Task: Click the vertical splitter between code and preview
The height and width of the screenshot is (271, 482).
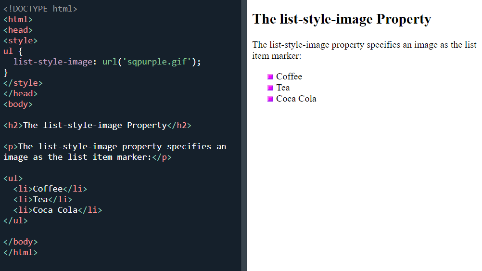Action: pyautogui.click(x=244, y=135)
